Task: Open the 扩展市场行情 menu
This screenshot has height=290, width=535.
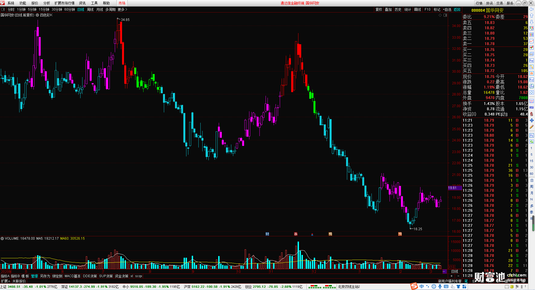Action: [x=65, y=3]
